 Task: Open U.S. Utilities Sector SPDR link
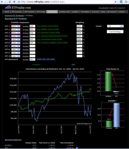coord(48,29)
